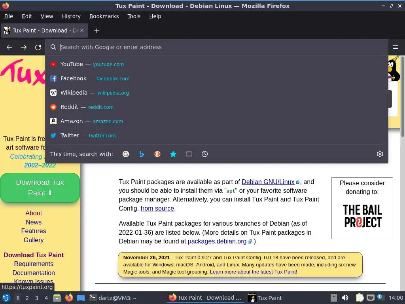Open the View menu
Image resolution: width=405 pixels, height=304 pixels.
click(x=47, y=16)
